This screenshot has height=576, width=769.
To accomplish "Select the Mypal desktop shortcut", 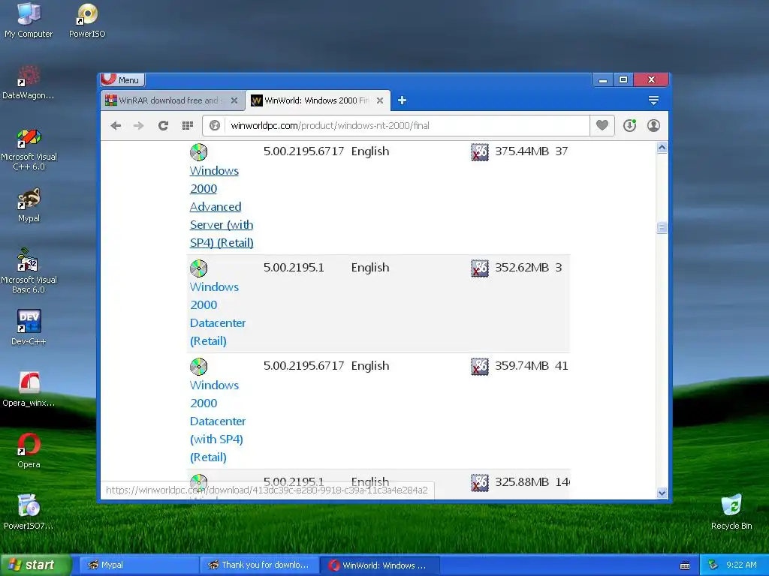I will coord(29,205).
